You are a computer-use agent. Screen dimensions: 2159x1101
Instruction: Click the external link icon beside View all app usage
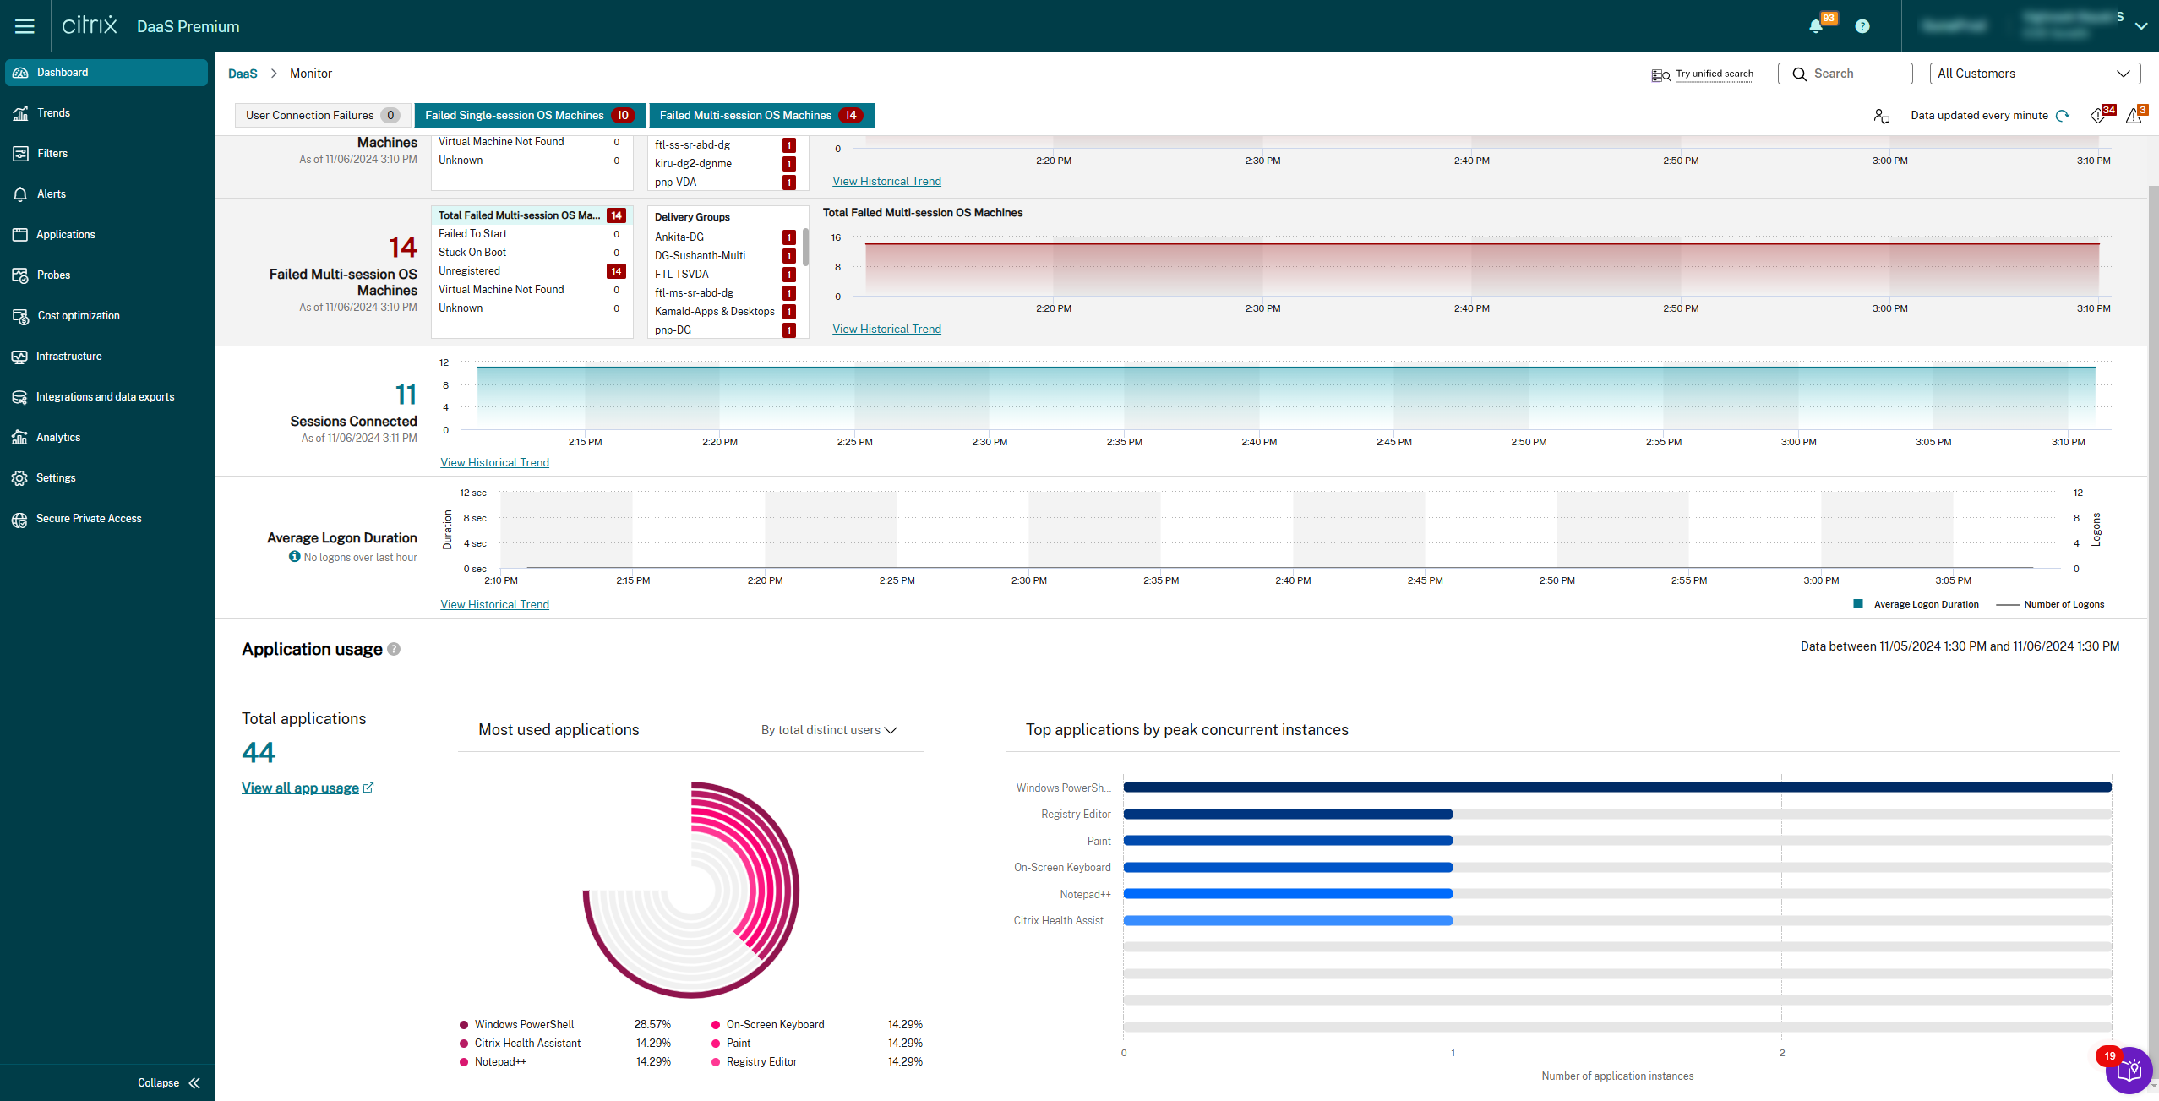tap(368, 788)
